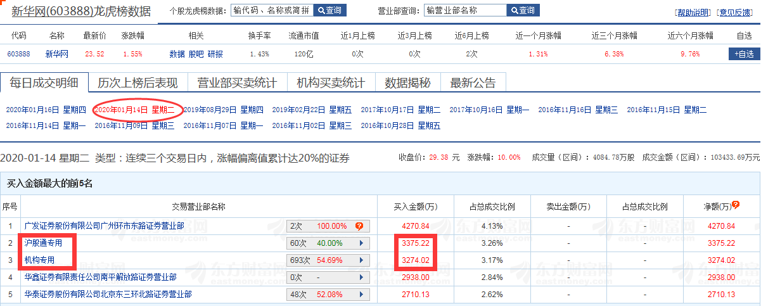Focus the brokerage branch name input field
Viewport: 761px width, 306px height.
click(x=465, y=10)
